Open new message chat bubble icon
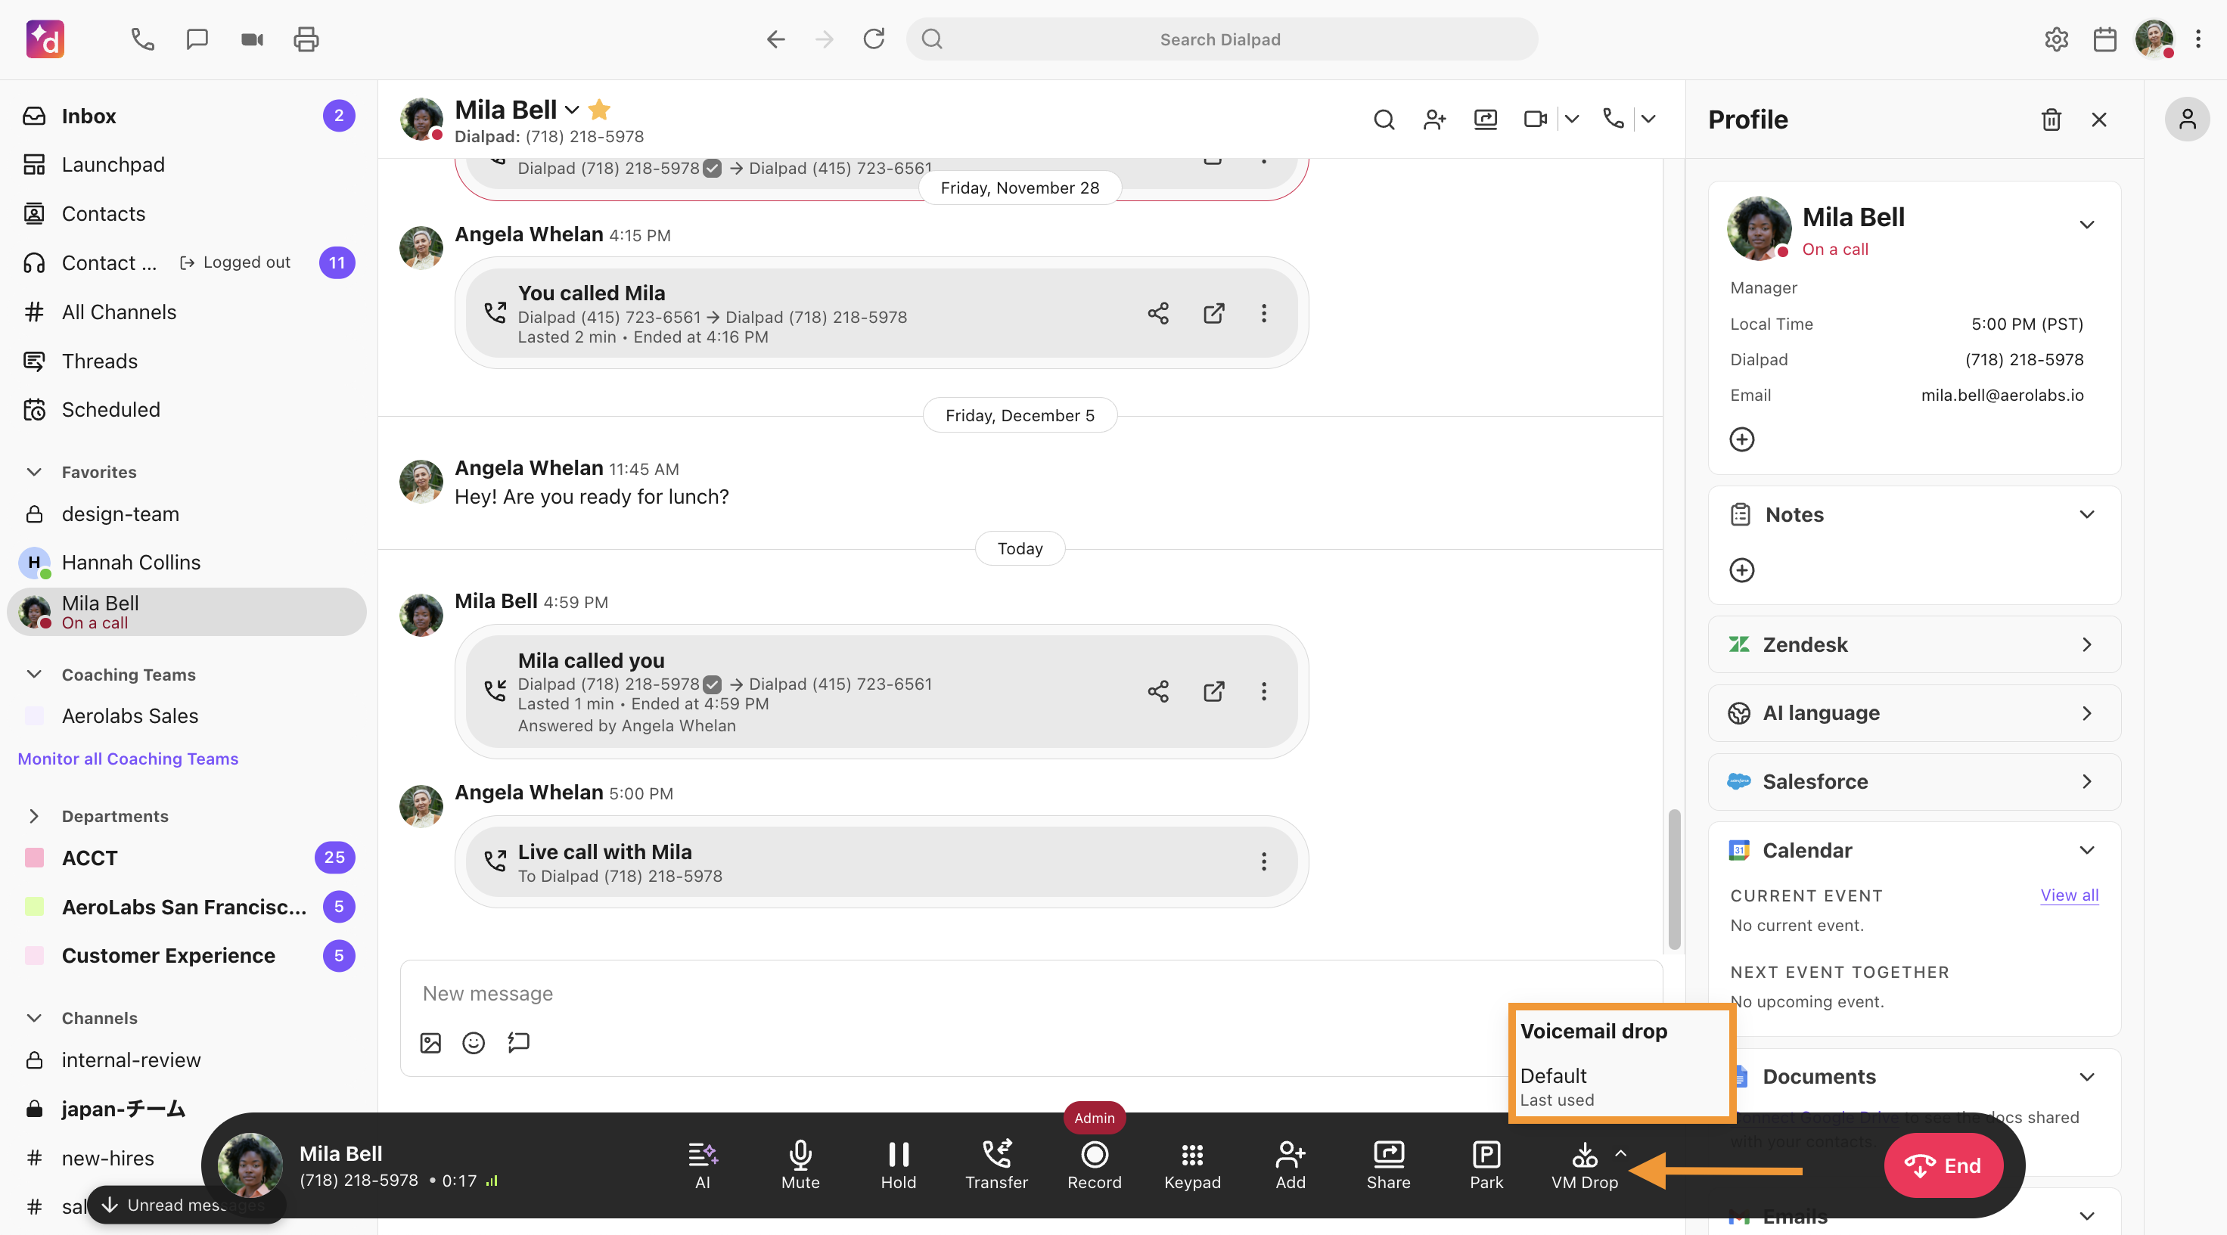This screenshot has height=1235, width=2227. tap(197, 39)
